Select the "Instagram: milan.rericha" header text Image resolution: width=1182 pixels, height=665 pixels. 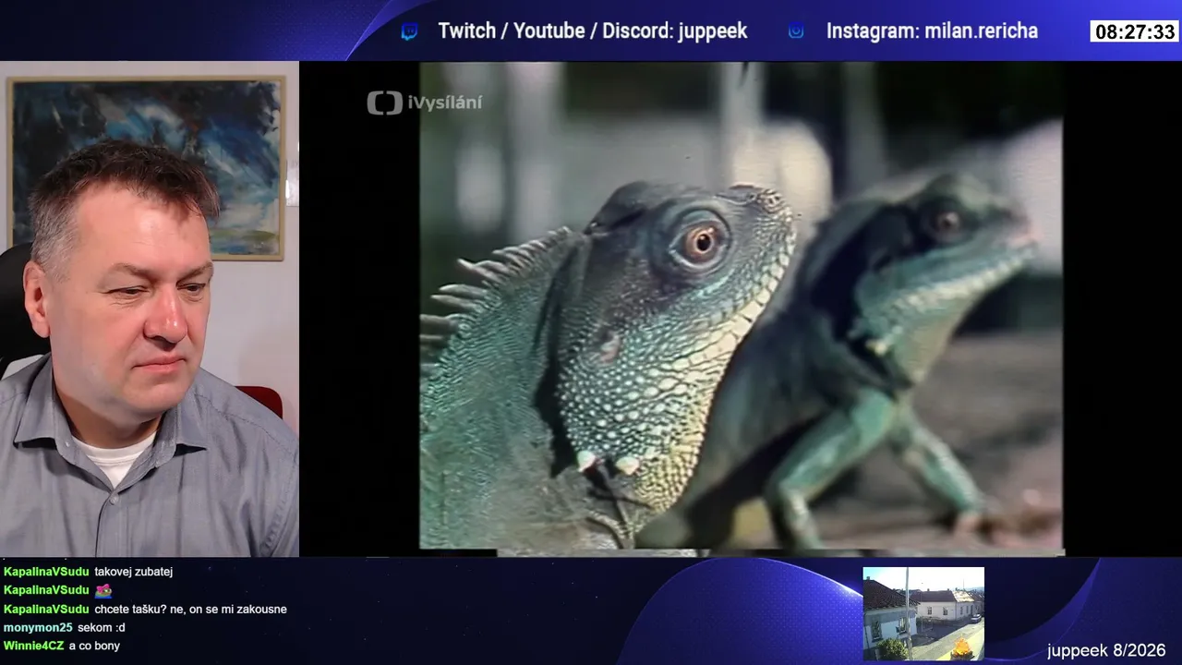(932, 30)
